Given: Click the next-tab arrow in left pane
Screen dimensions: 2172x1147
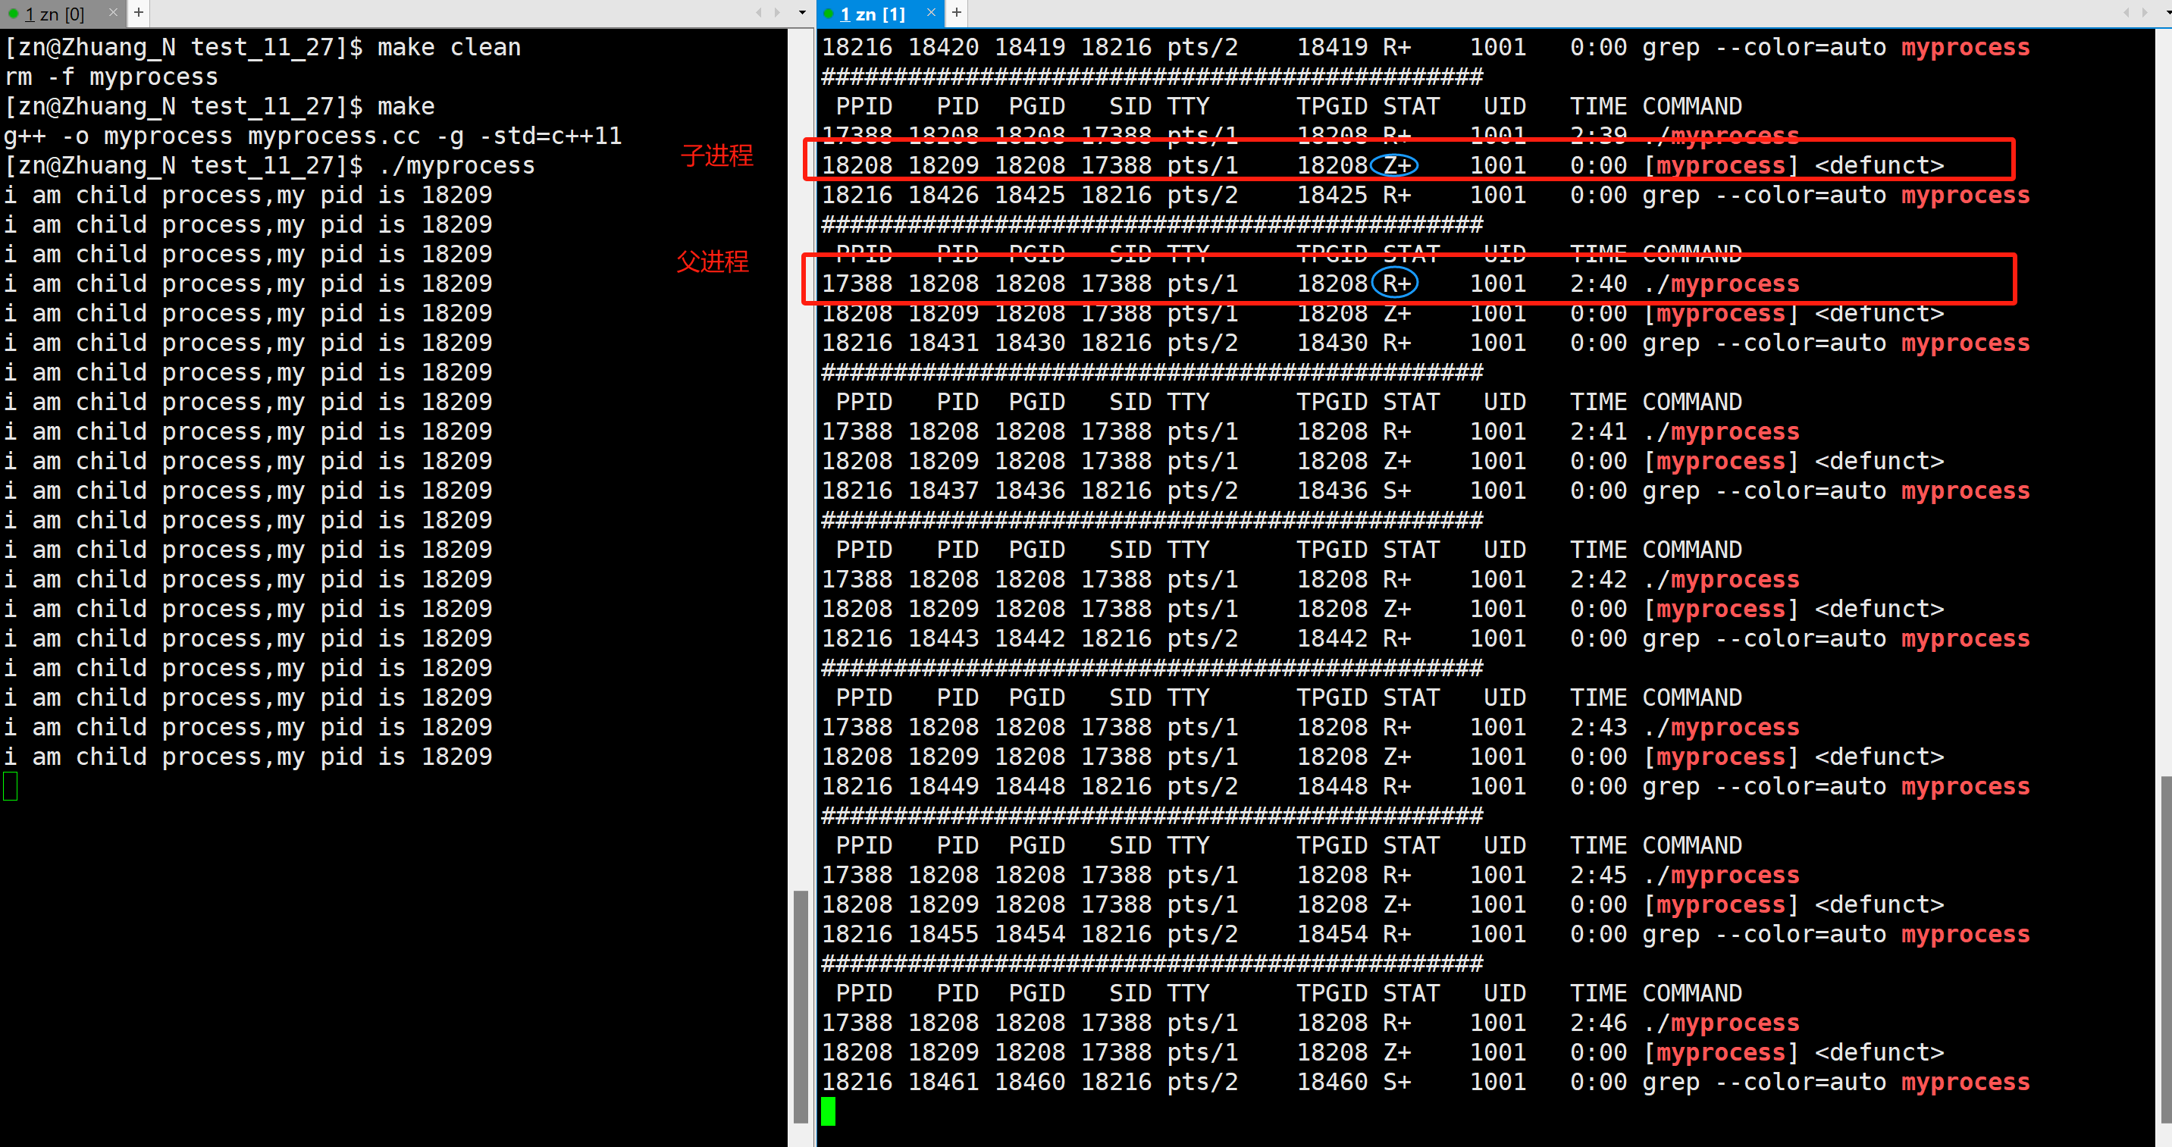Looking at the screenshot, I should coord(776,13).
